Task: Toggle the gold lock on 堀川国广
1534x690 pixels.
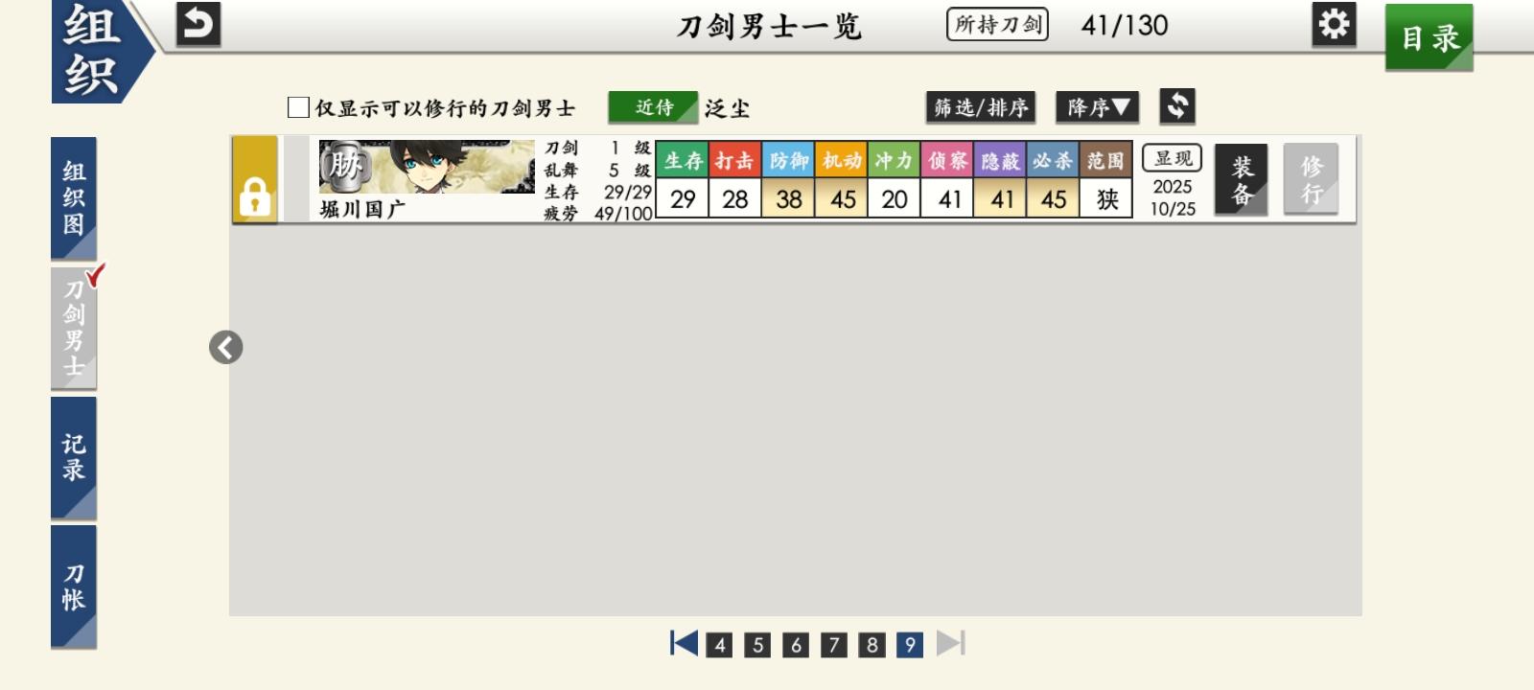Action: click(254, 180)
